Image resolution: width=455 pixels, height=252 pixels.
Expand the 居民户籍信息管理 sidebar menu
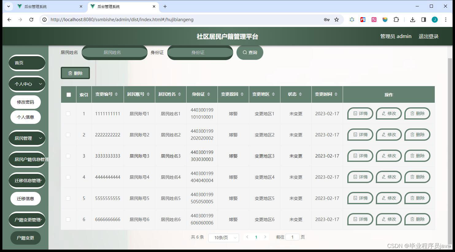[x=27, y=159]
